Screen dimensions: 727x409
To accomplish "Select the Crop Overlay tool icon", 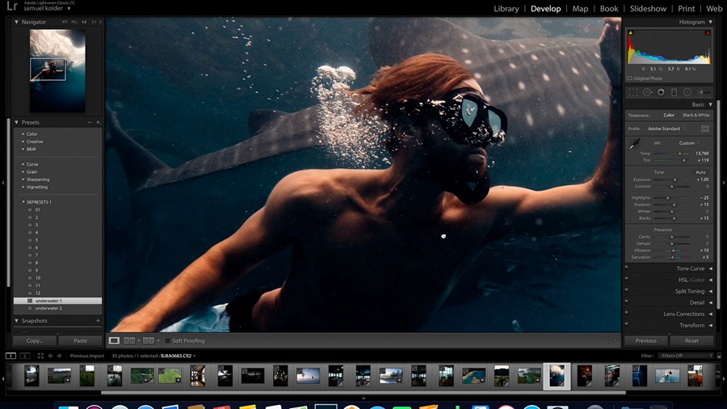I will [632, 92].
